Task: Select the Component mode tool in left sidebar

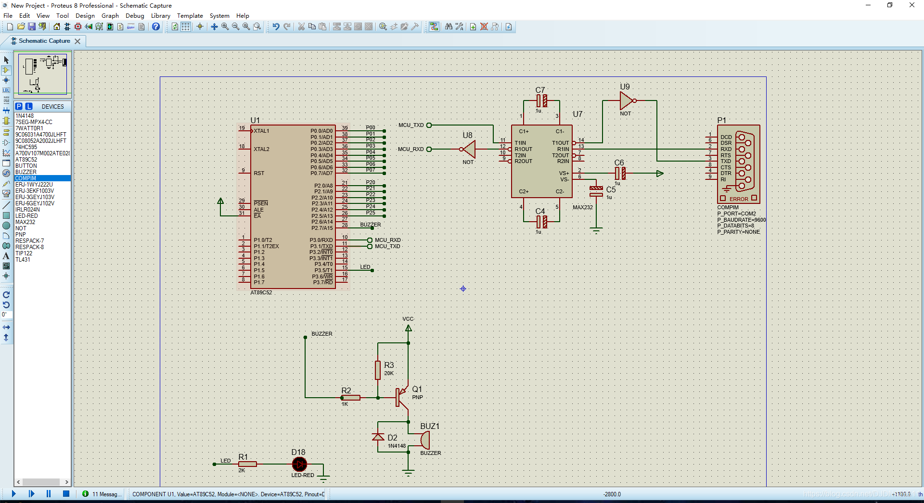Action: (x=6, y=70)
